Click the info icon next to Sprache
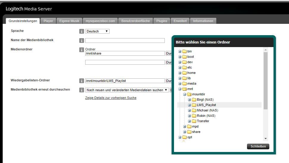The image size is (289, 163). click(x=81, y=31)
